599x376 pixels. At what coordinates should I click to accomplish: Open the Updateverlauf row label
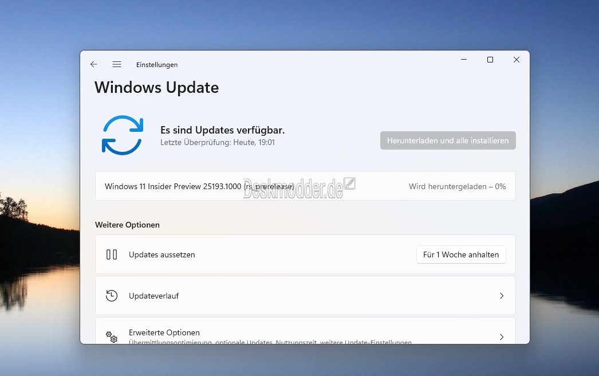tap(153, 296)
